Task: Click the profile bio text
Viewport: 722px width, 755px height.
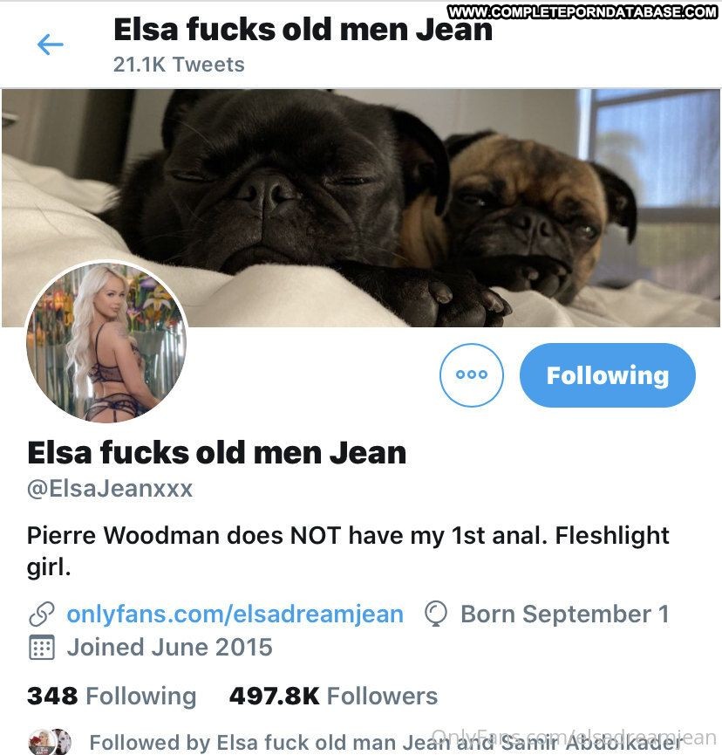Action: pos(348,551)
